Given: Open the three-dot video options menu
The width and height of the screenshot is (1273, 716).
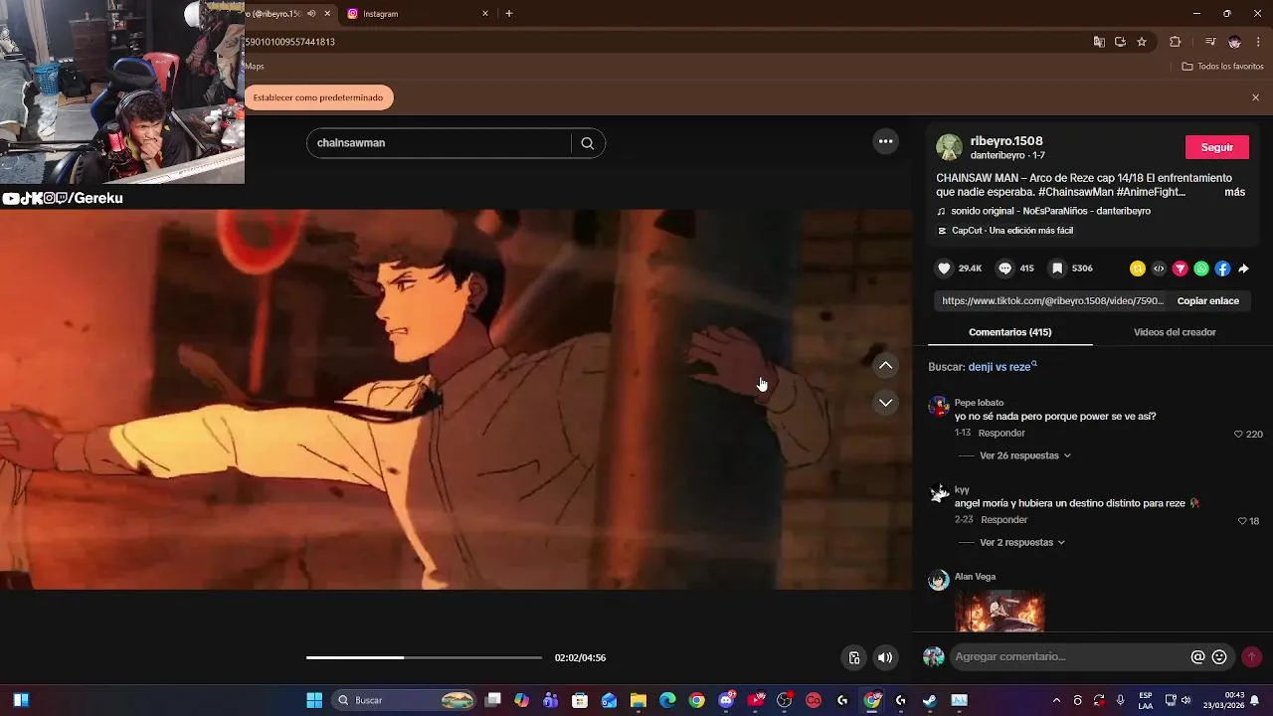Looking at the screenshot, I should (885, 141).
